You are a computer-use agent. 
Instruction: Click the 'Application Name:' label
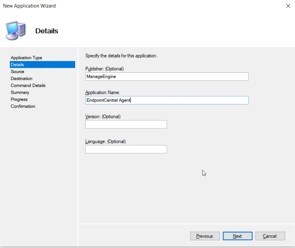point(103,93)
